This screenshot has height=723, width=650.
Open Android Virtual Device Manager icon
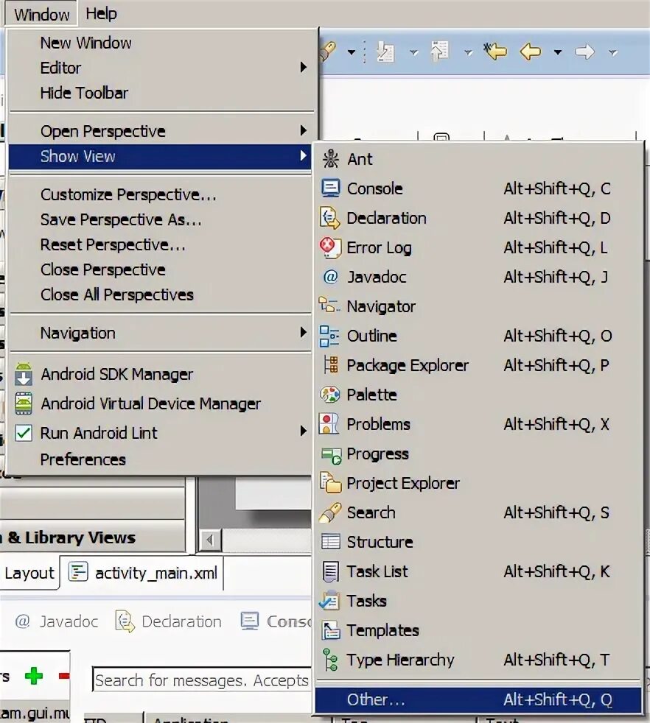[24, 403]
